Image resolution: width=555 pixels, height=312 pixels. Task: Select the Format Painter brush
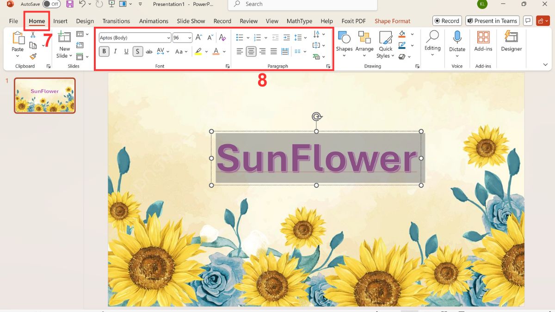(x=33, y=56)
